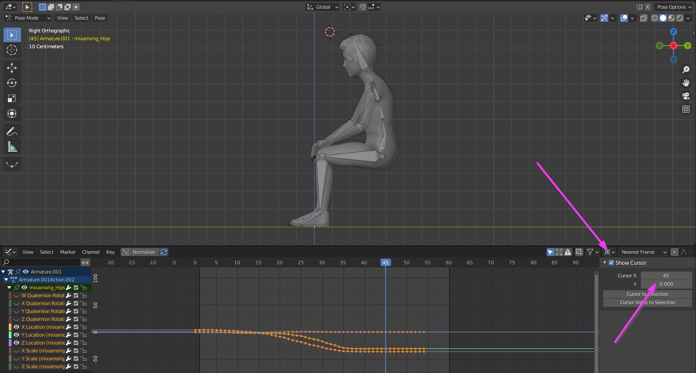696x373 pixels.
Task: Open the graph editor Channel menu
Action: pos(91,252)
